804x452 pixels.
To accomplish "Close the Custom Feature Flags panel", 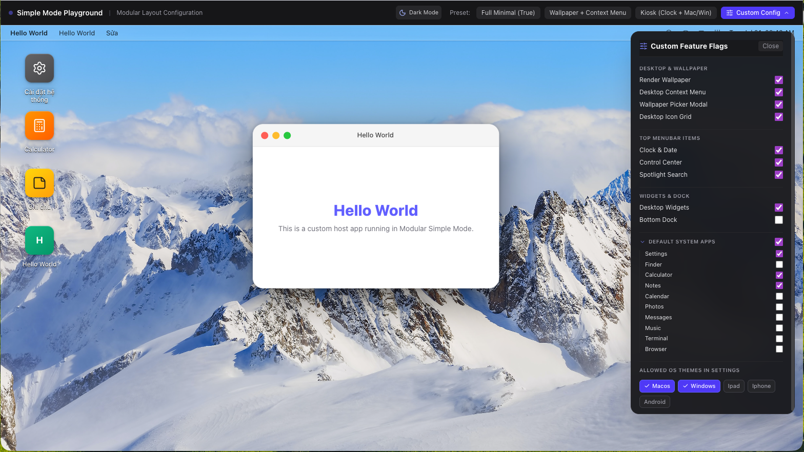I will pos(771,46).
